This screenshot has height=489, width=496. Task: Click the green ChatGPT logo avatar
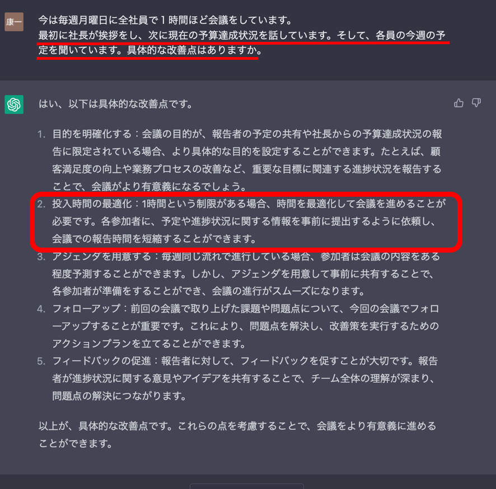(14, 105)
